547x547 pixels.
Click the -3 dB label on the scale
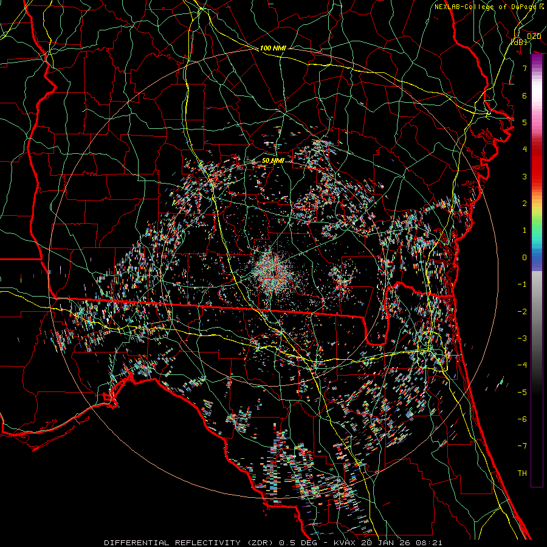coord(522,338)
